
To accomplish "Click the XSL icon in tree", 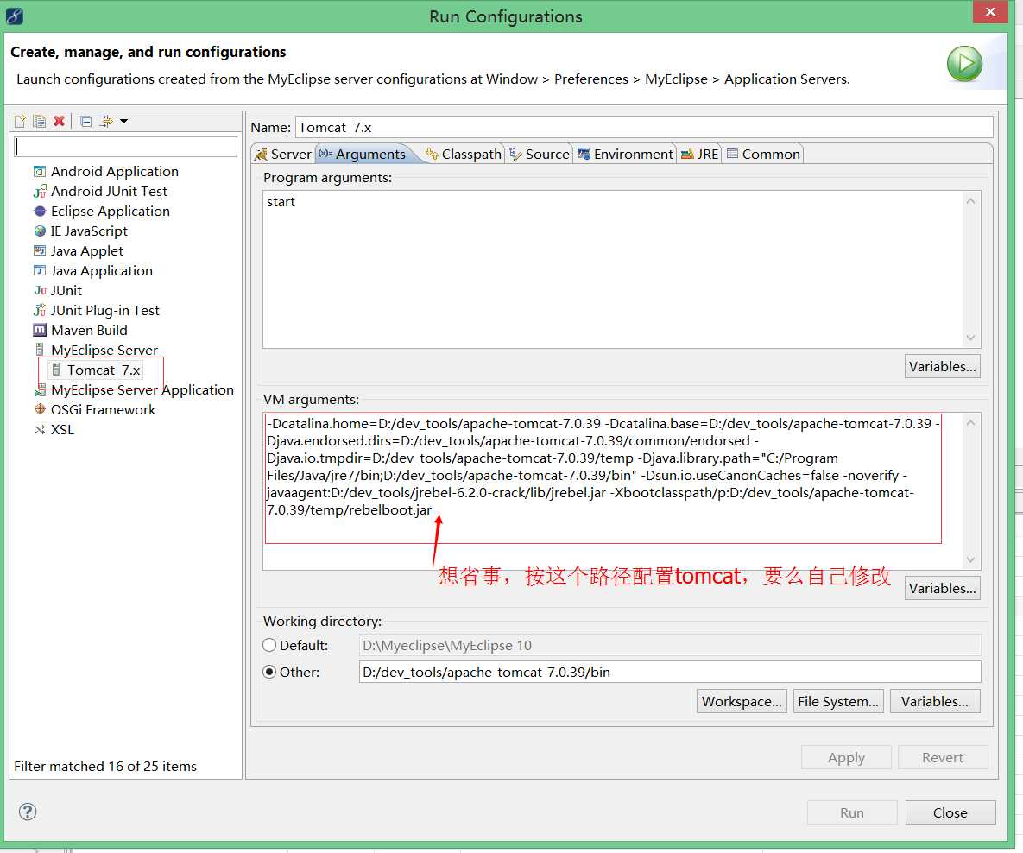I will coord(40,430).
